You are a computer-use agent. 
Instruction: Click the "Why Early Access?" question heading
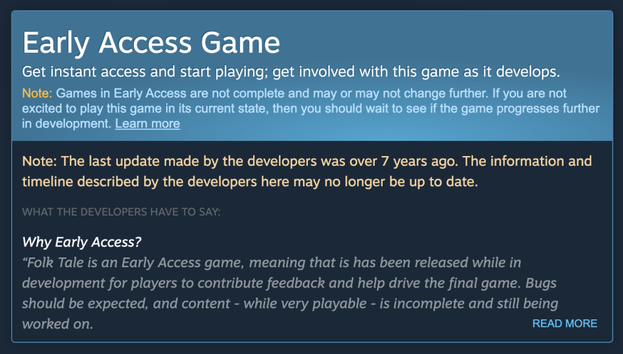coord(82,242)
